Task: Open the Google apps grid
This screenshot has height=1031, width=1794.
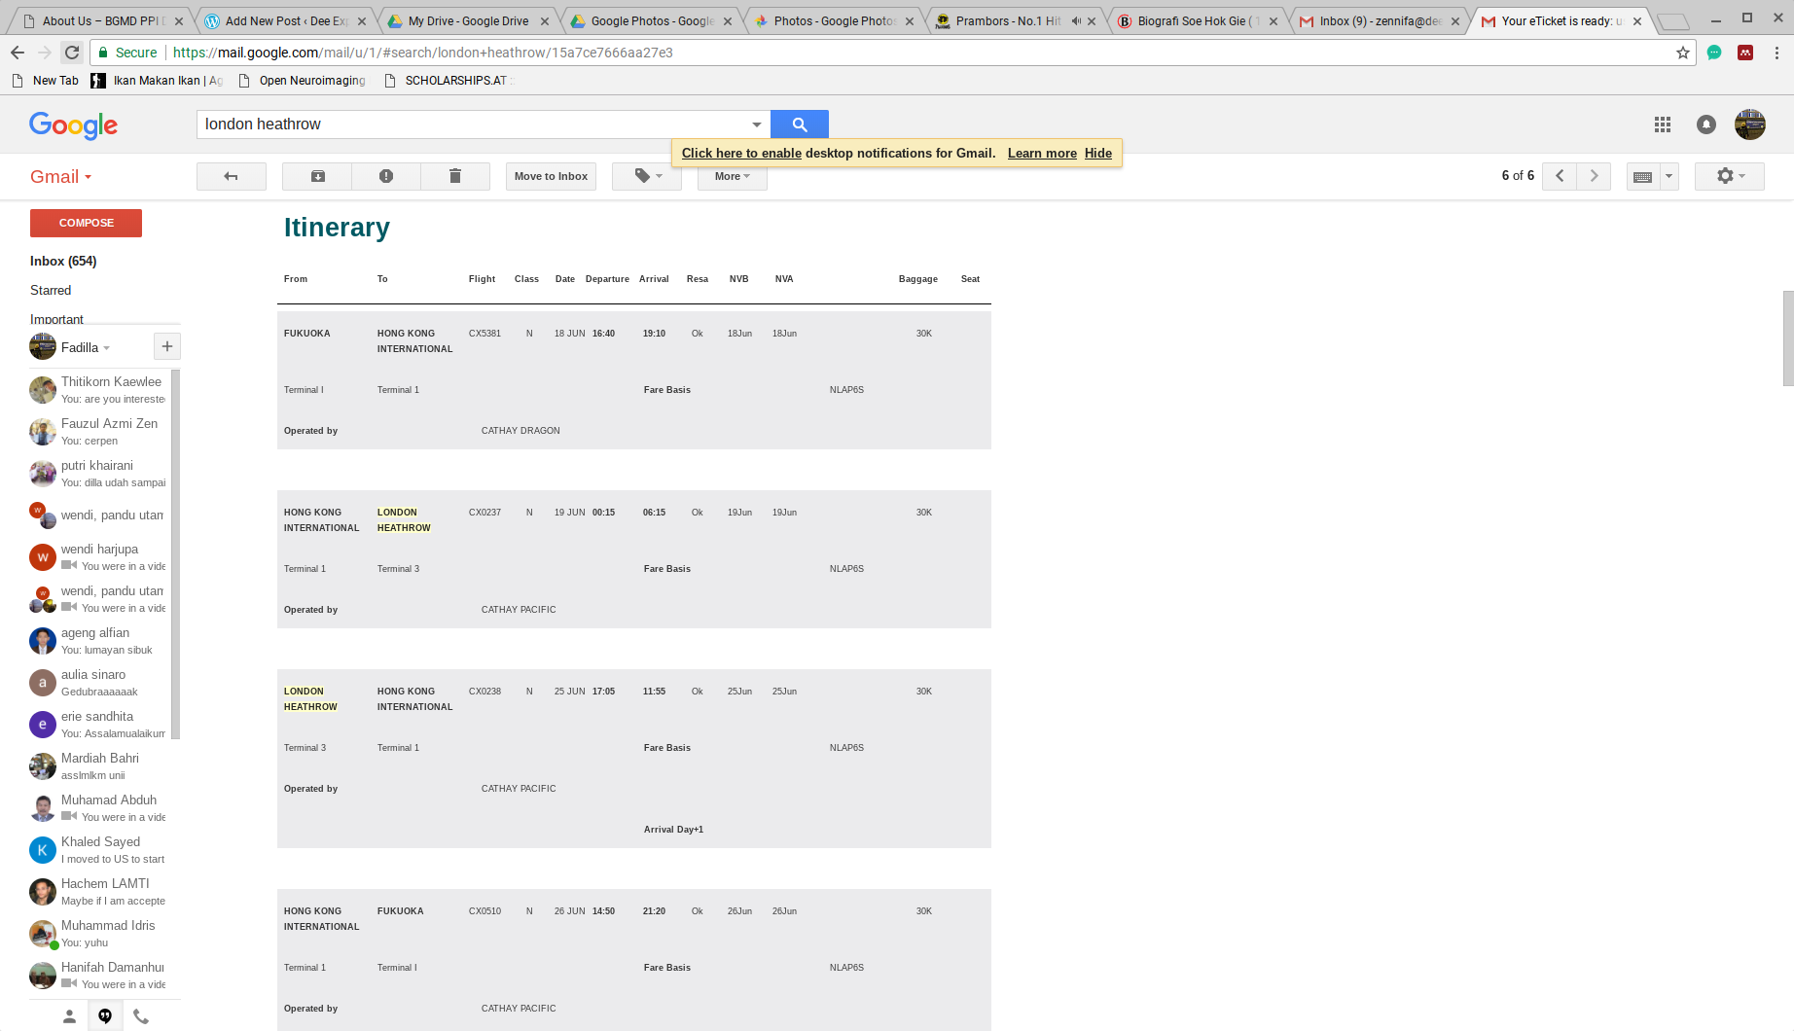Action: tap(1662, 124)
